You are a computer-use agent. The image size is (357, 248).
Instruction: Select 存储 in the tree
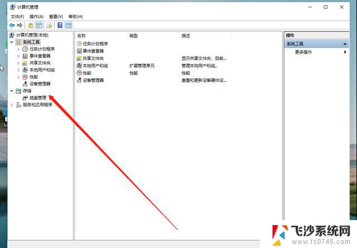[x=27, y=90]
